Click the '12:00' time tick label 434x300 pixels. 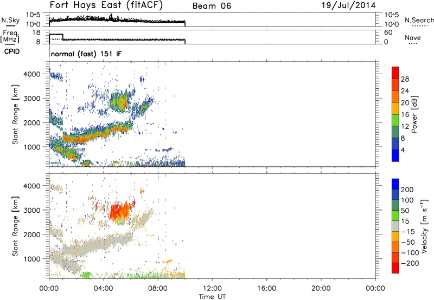(212, 289)
